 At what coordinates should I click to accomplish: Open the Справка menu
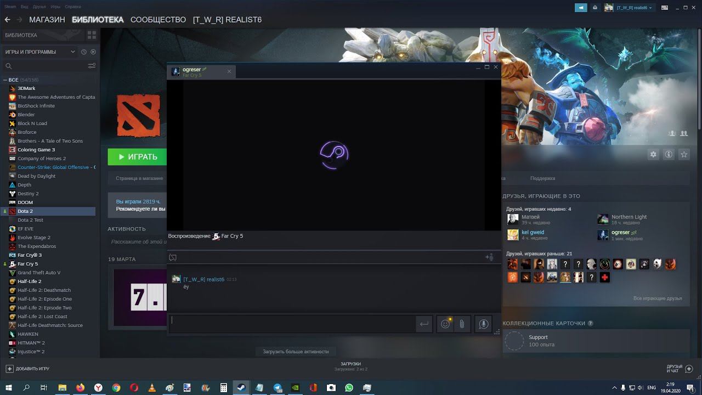[72, 7]
